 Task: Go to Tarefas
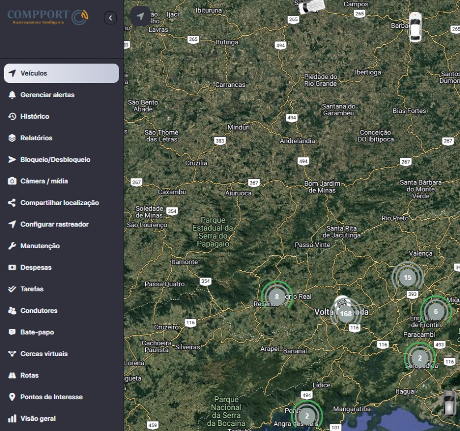coord(32,289)
